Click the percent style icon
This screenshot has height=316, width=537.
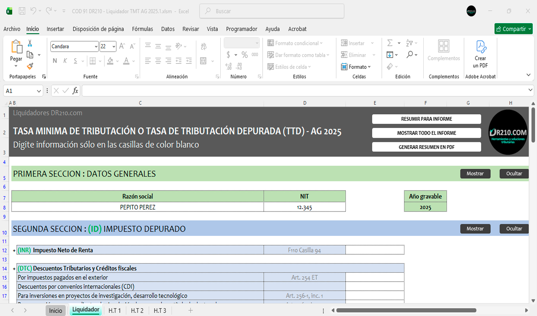coord(244,55)
